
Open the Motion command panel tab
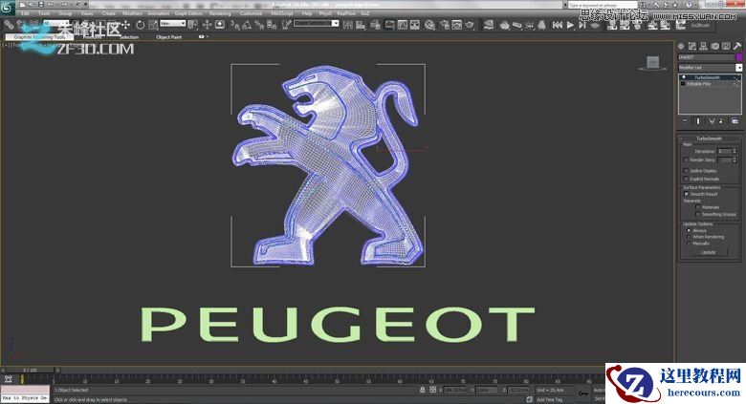[x=714, y=46]
